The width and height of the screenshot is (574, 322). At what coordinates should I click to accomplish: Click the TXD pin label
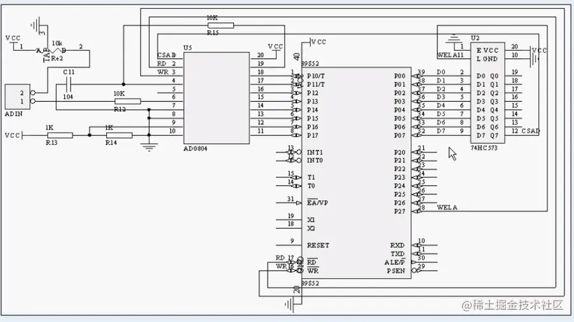397,254
